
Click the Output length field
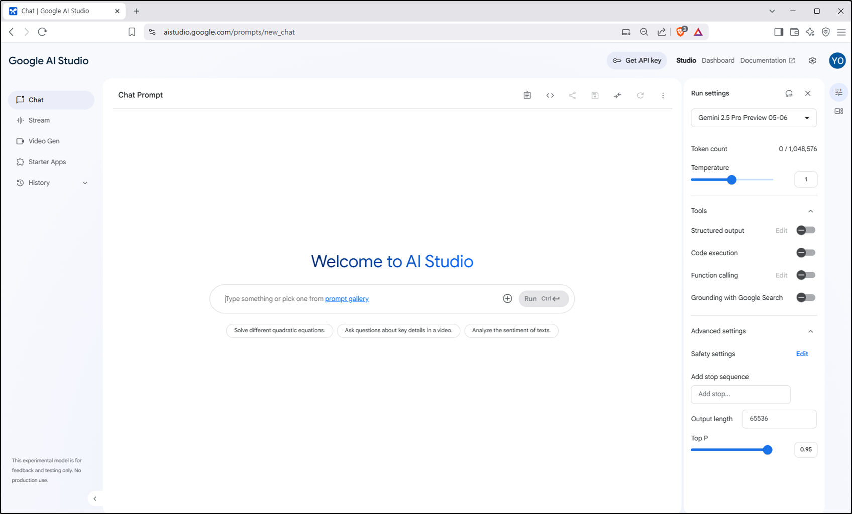pos(779,419)
